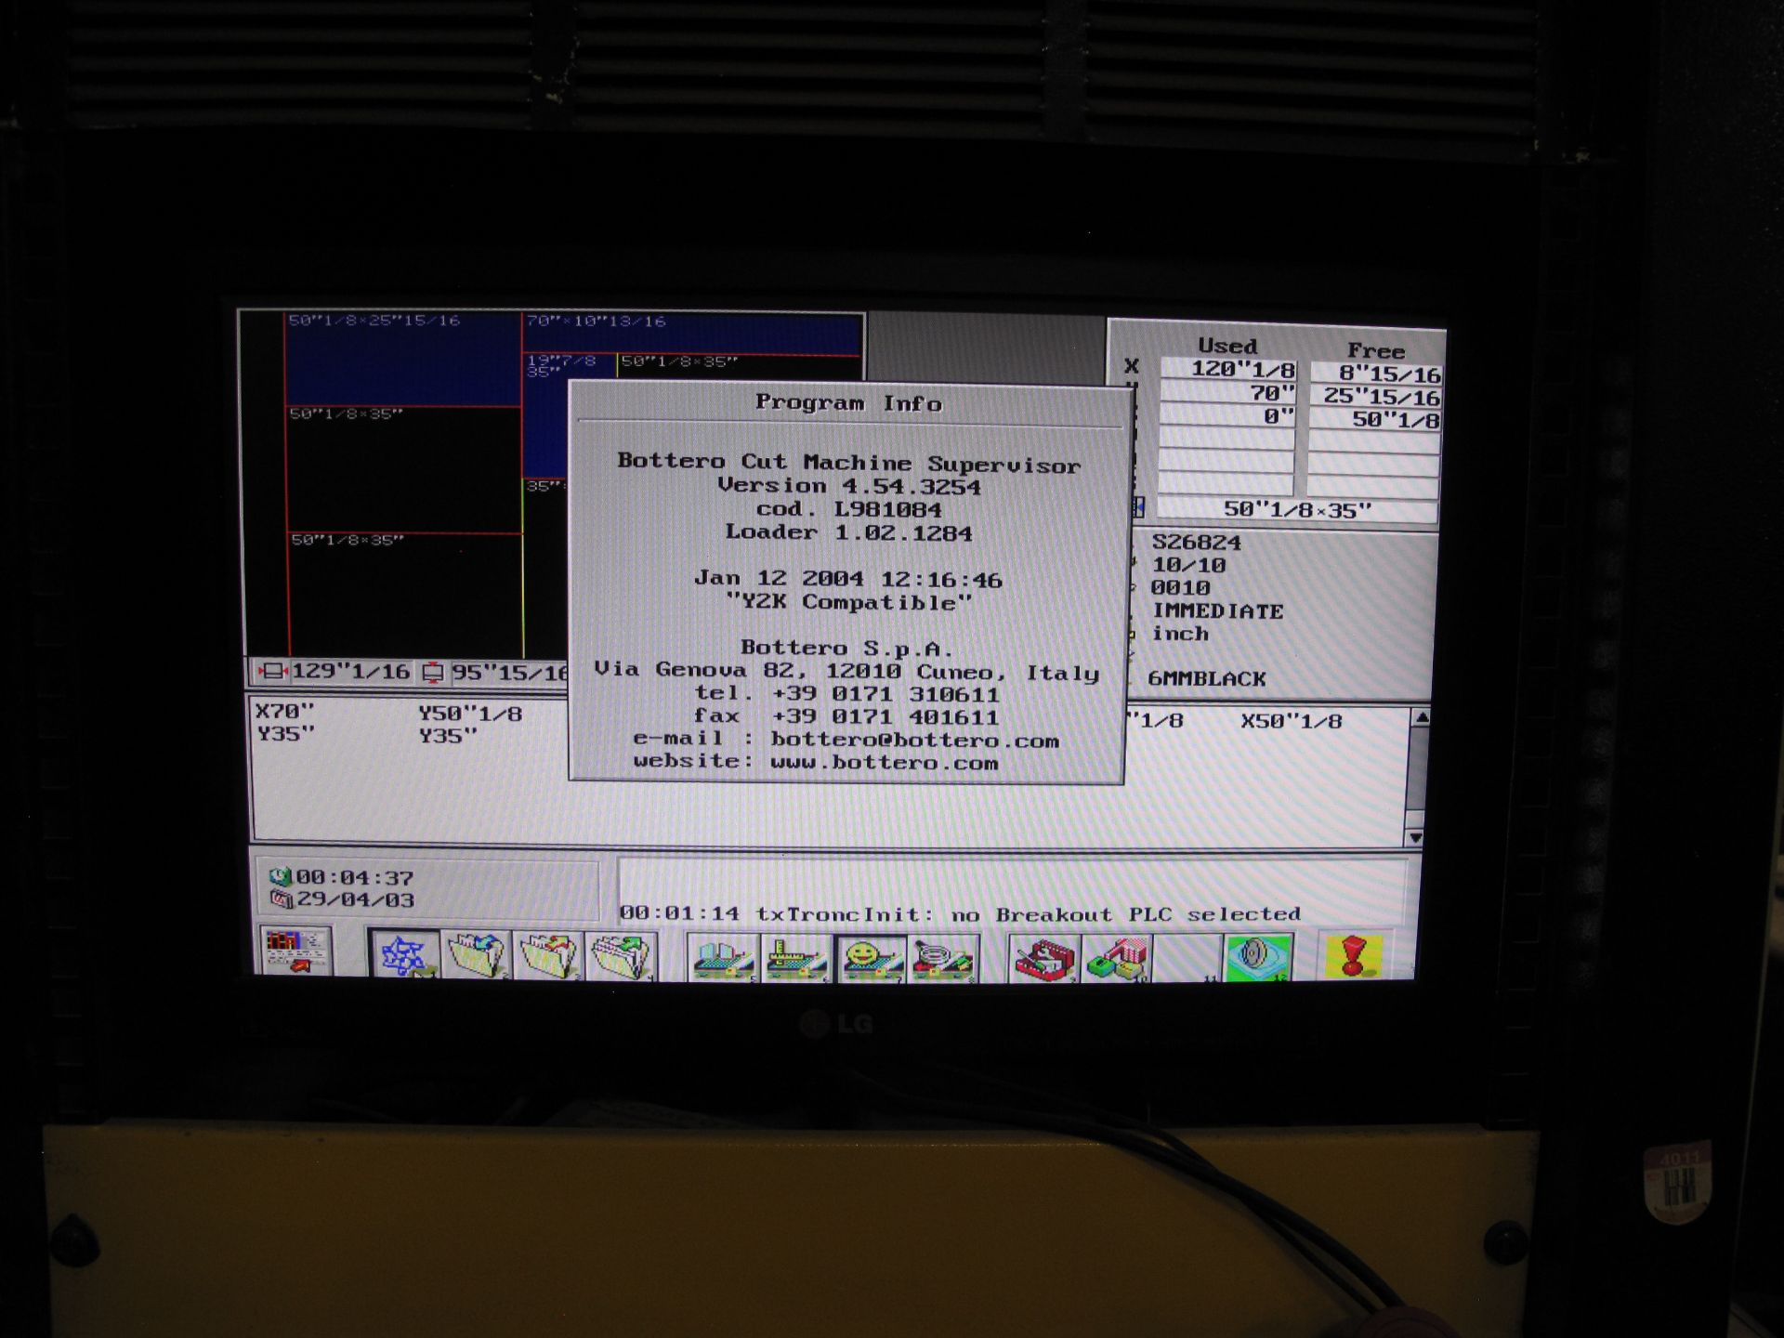Open the folder icon with the red arrow
The image size is (1784, 1338).
pos(548,954)
